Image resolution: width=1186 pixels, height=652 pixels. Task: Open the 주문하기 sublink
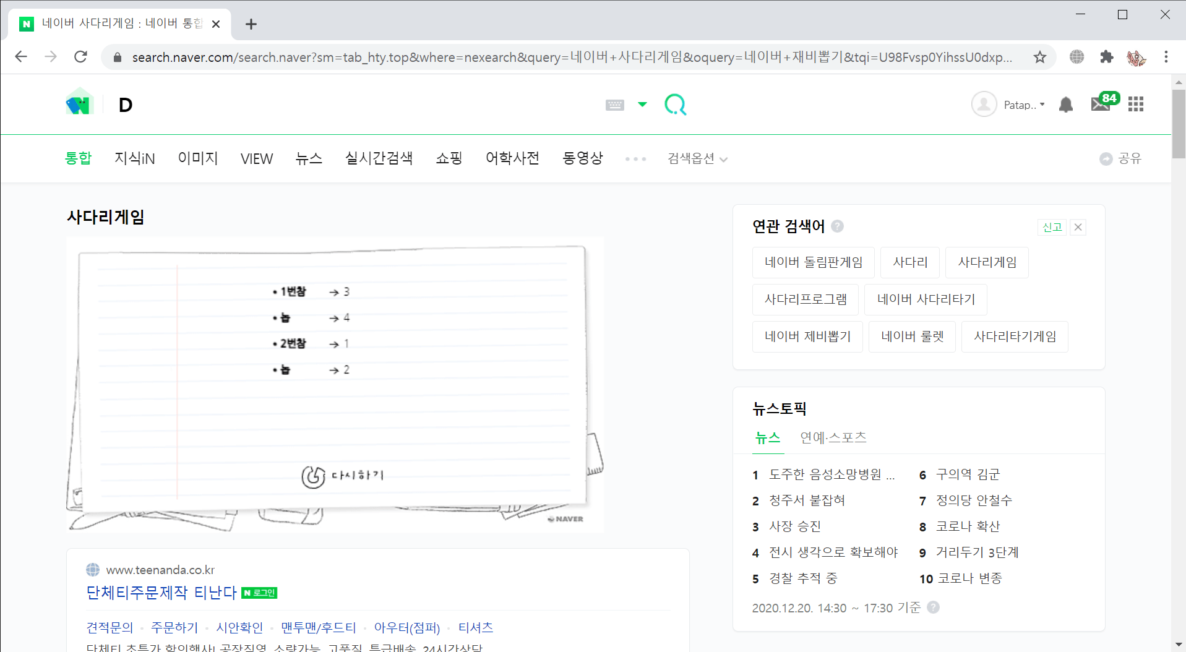click(x=174, y=628)
